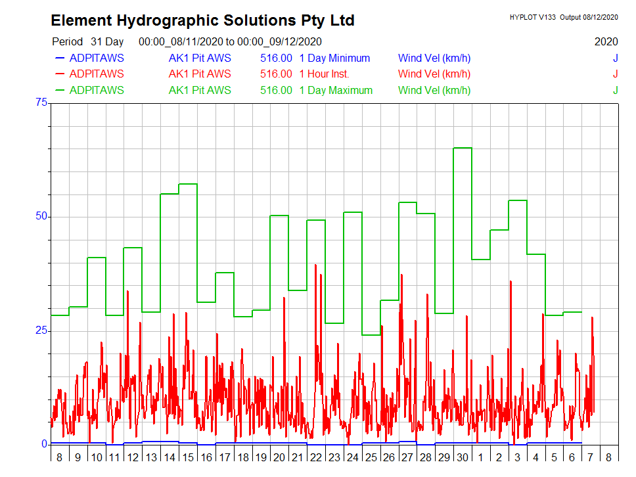
Task: Click the 25 value on the y-axis
Action: click(41, 330)
